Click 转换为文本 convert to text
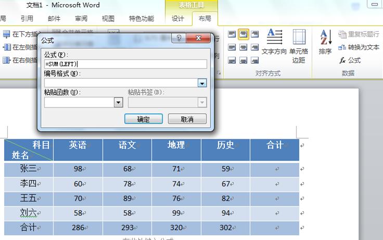The width and height of the screenshot is (383, 240). [359, 47]
